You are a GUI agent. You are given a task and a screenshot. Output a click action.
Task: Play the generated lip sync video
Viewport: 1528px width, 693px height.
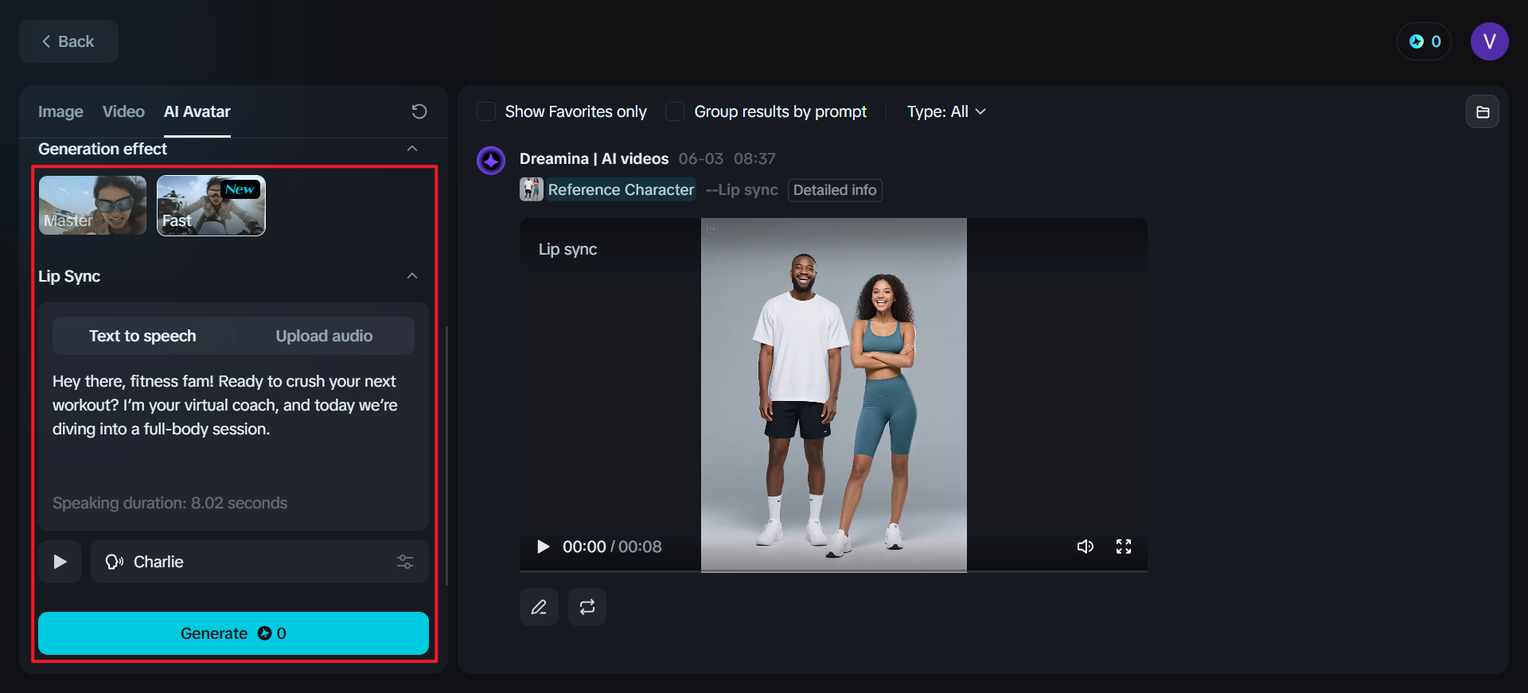click(x=544, y=547)
